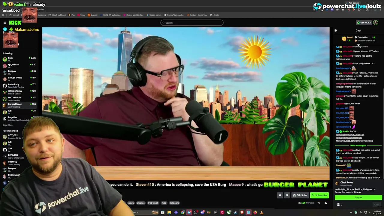Screen dimensions: 384x216
Task: Select the outdoors tag
Action: click(x=174, y=203)
